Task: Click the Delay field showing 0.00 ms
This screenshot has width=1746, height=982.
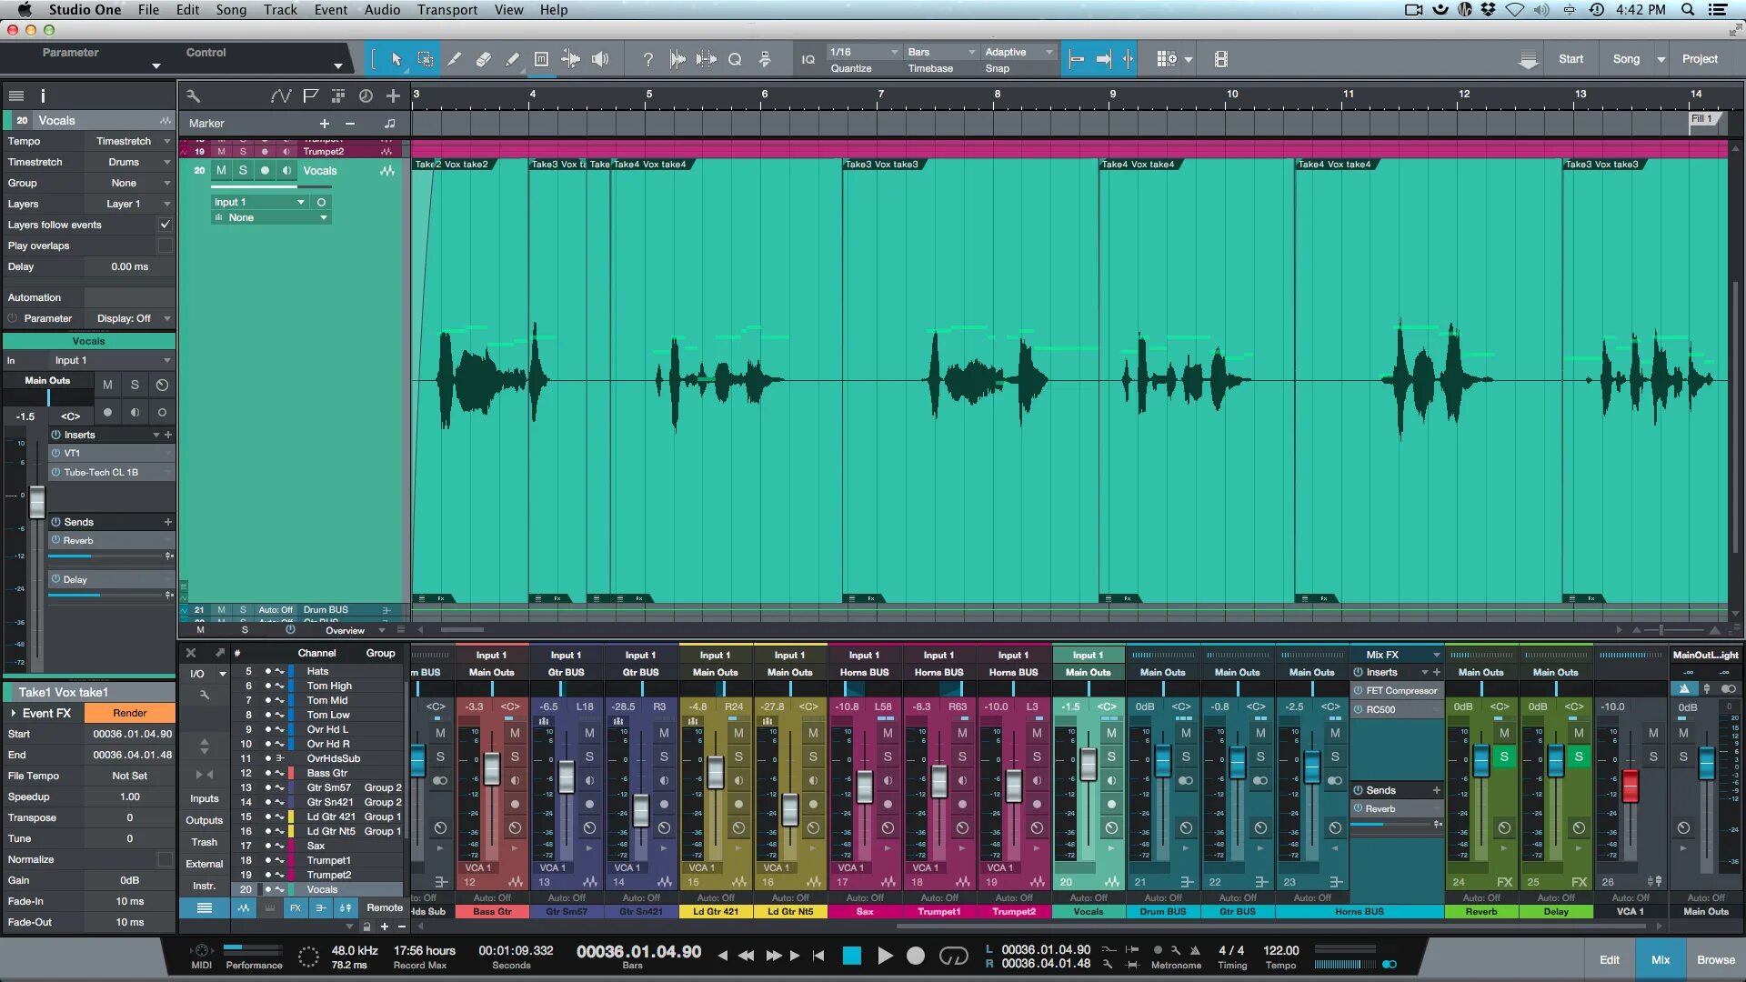Action: (129, 266)
